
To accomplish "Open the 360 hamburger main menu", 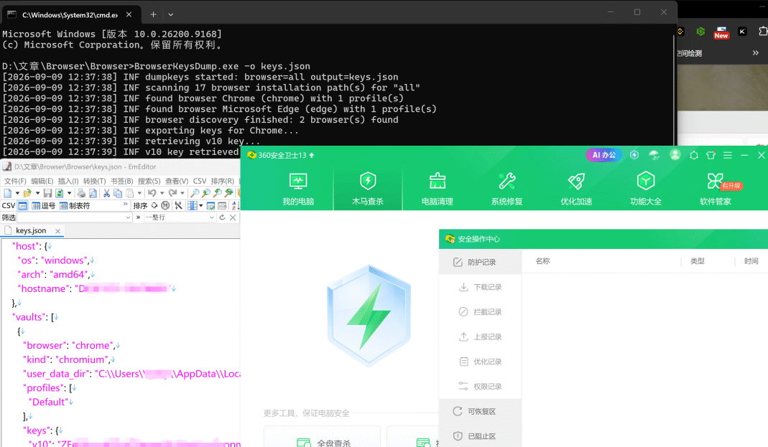I will [727, 155].
